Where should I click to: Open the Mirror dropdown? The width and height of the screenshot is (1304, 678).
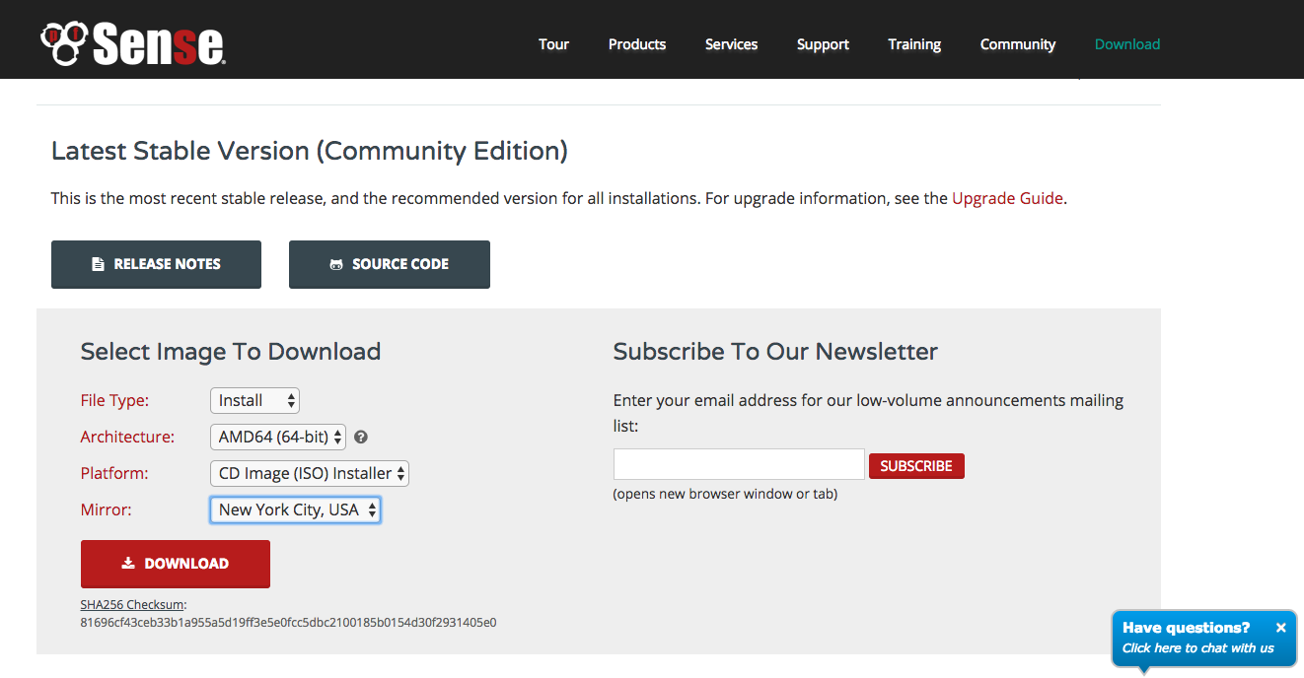295,509
